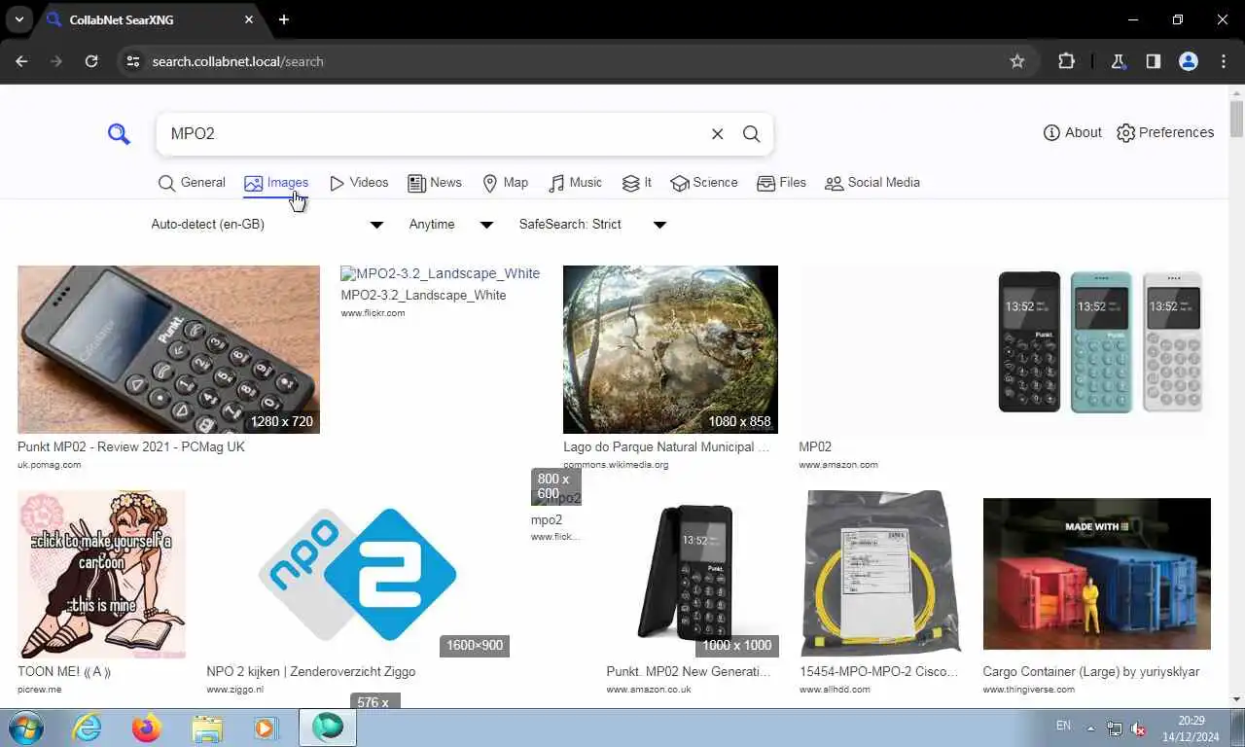Switch to General search tab
The image size is (1245, 747).
click(192, 183)
